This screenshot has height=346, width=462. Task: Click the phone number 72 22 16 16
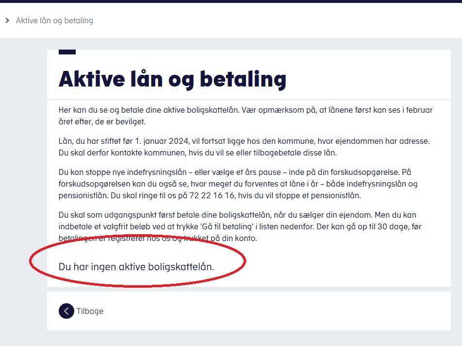(212, 195)
